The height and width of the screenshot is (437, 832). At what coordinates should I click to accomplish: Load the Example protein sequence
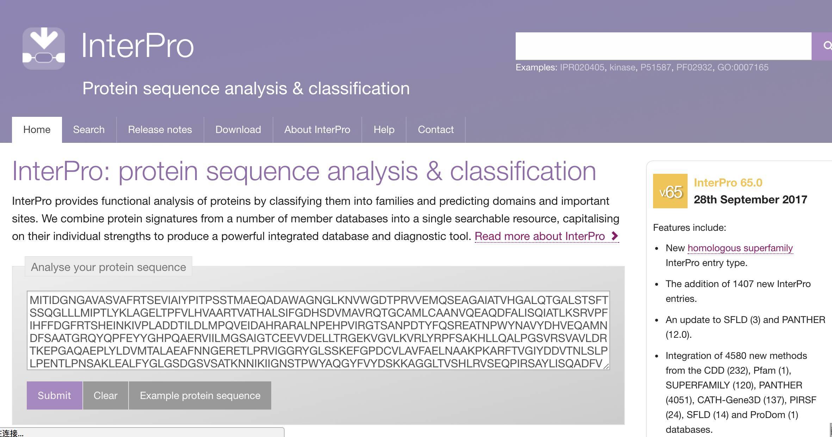(200, 395)
